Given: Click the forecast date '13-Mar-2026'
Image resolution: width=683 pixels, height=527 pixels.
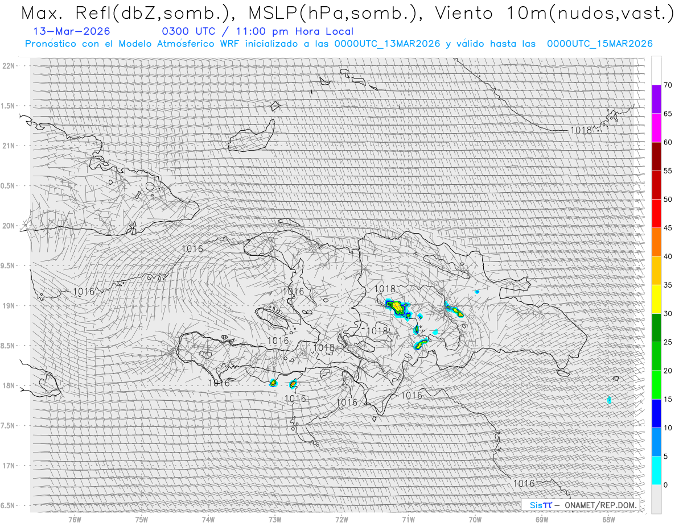Looking at the screenshot, I should 72,31.
